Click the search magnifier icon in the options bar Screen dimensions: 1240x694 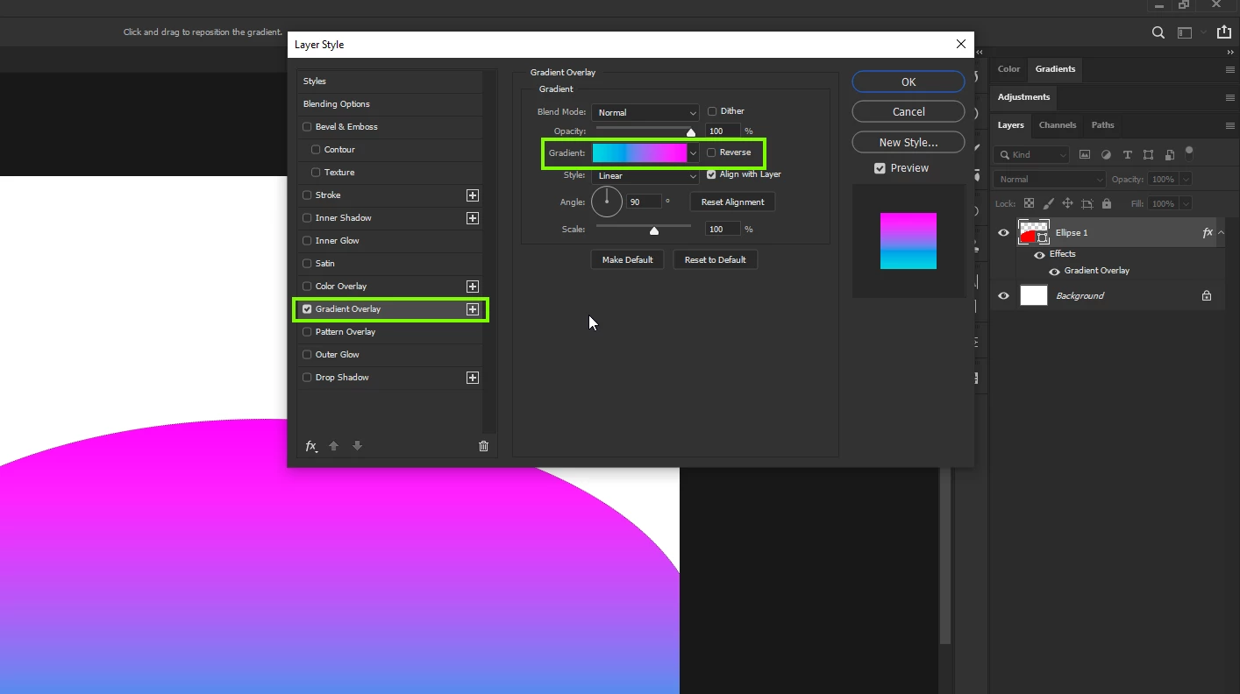coord(1158,32)
